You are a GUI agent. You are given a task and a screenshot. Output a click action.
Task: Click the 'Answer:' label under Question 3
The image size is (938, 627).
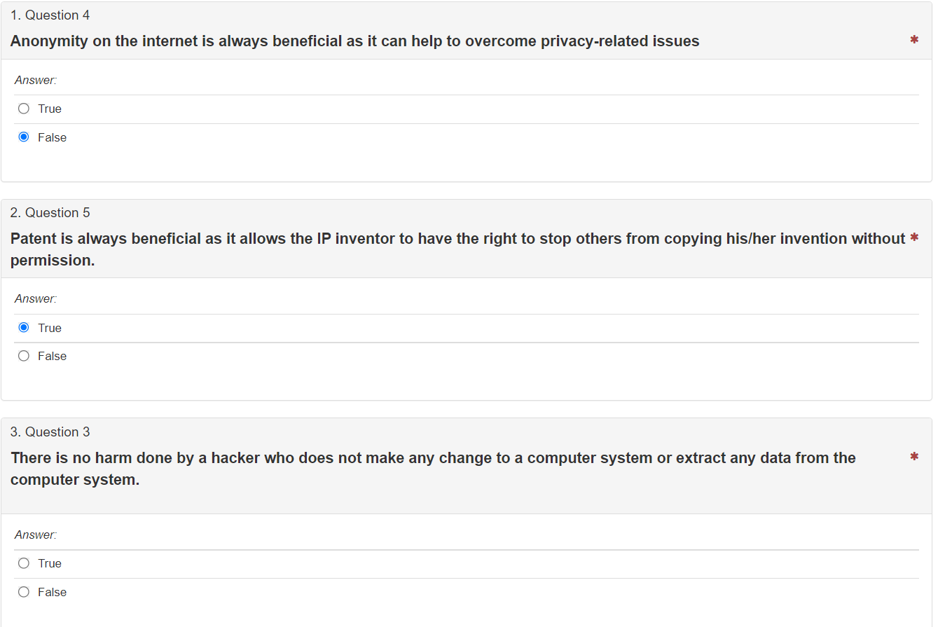[36, 535]
